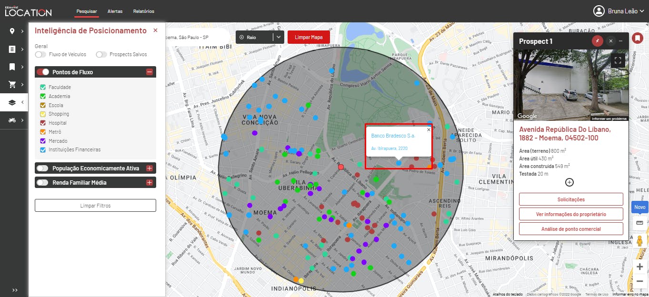This screenshot has width=649, height=297.
Task: Uncheck the Academia checkbox
Action: [x=43, y=96]
